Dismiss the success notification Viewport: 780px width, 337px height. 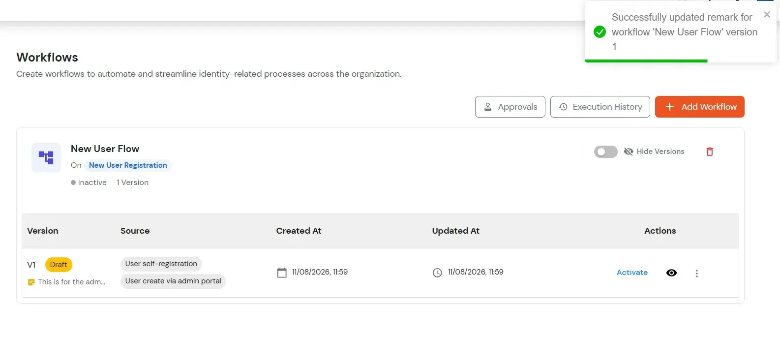(767, 15)
